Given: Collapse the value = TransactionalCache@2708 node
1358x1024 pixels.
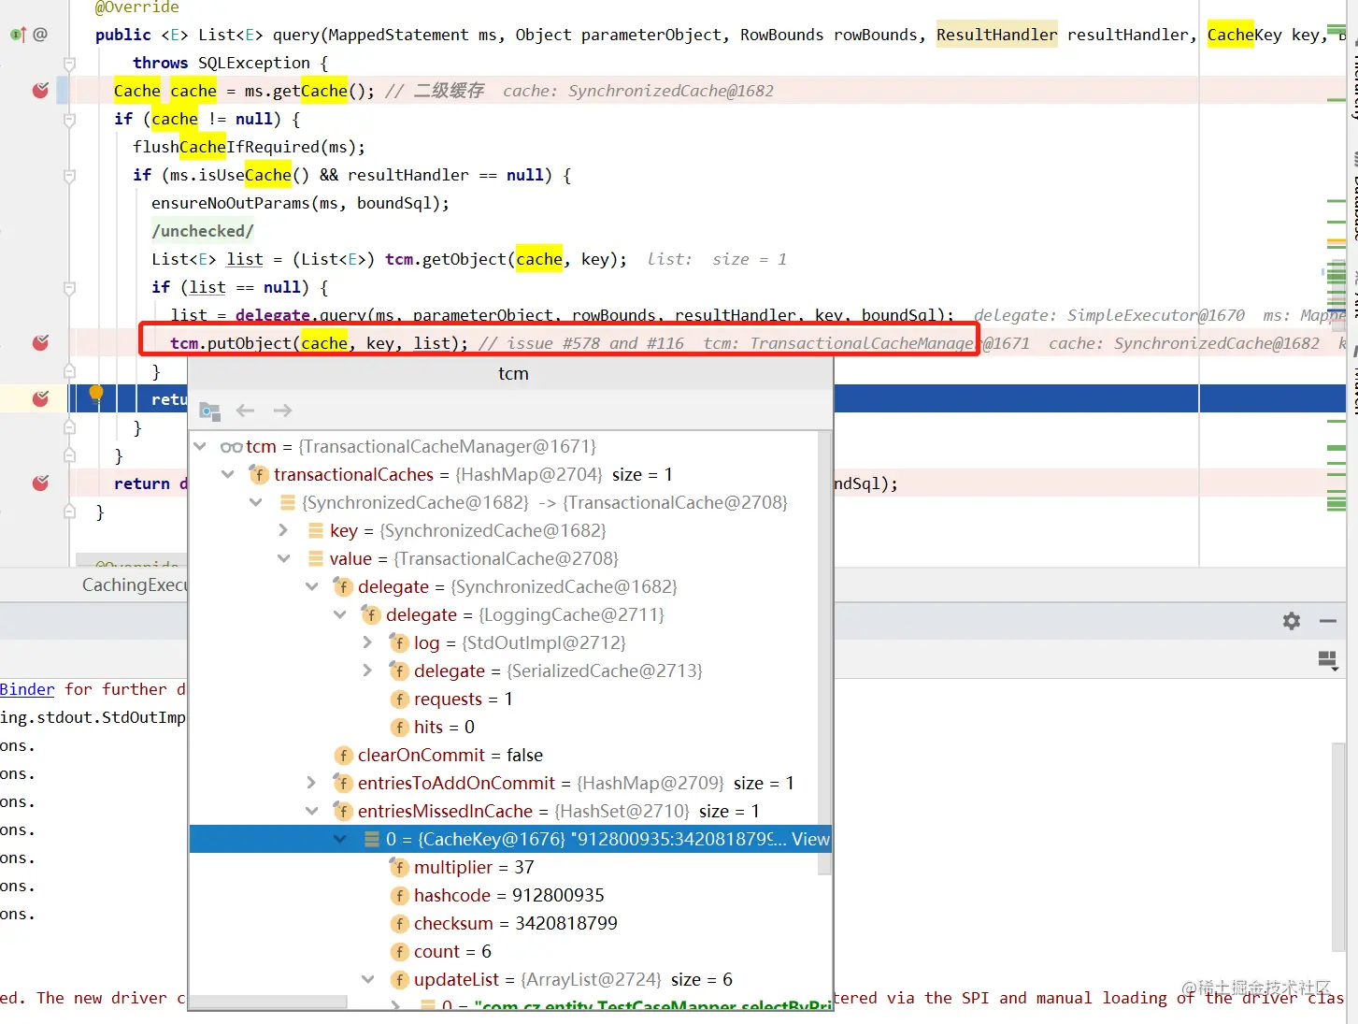Looking at the screenshot, I should click(284, 559).
